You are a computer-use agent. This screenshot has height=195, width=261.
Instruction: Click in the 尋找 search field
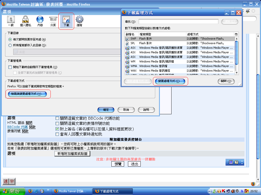click(178, 21)
